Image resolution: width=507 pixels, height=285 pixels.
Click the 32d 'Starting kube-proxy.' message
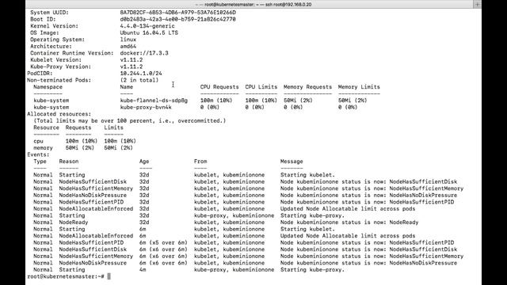click(312, 215)
